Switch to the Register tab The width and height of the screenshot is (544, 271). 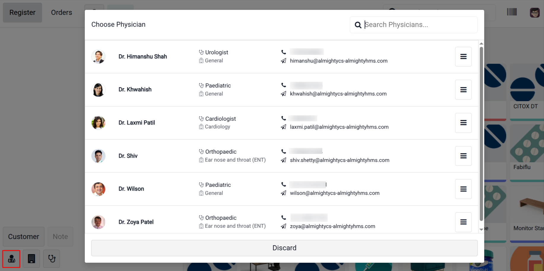23,12
